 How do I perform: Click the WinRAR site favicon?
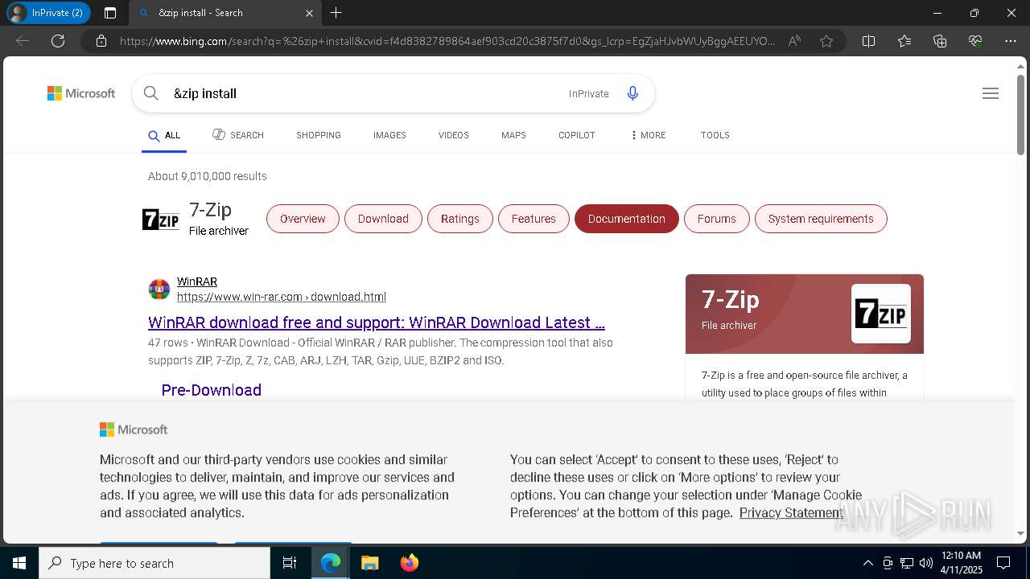(159, 289)
